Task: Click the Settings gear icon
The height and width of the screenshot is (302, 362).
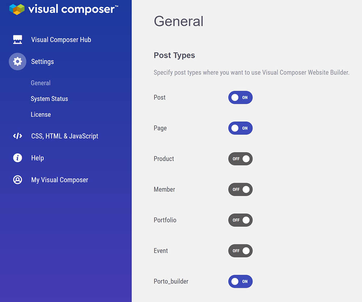Action: [x=17, y=61]
